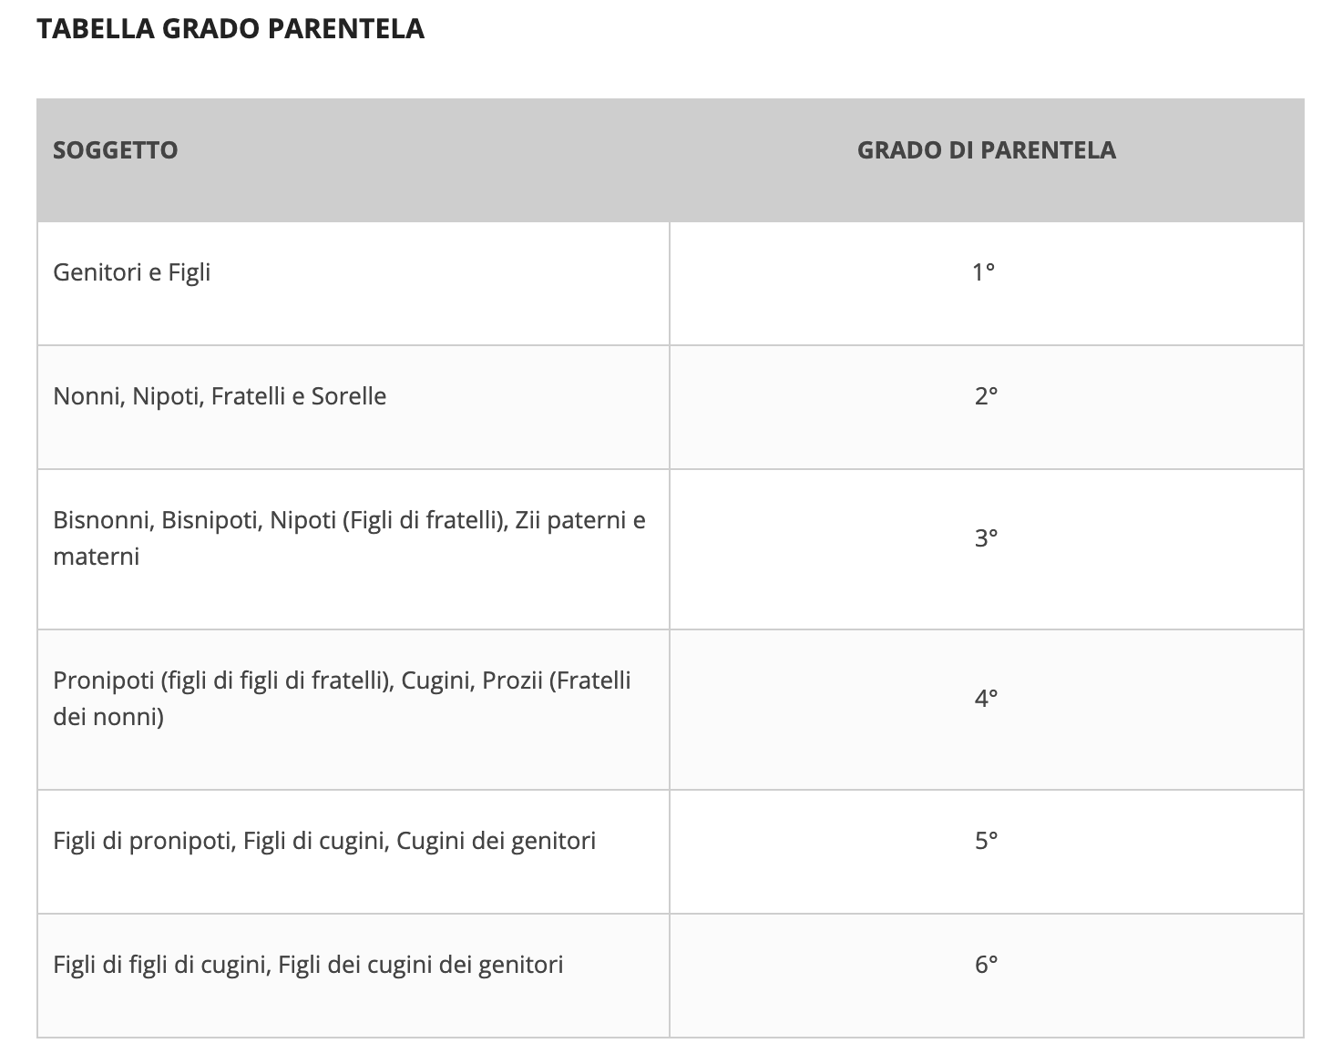
Task: Select Nonni, Nipoti, Fratelli e Sorelle cell
Action: coord(353,407)
